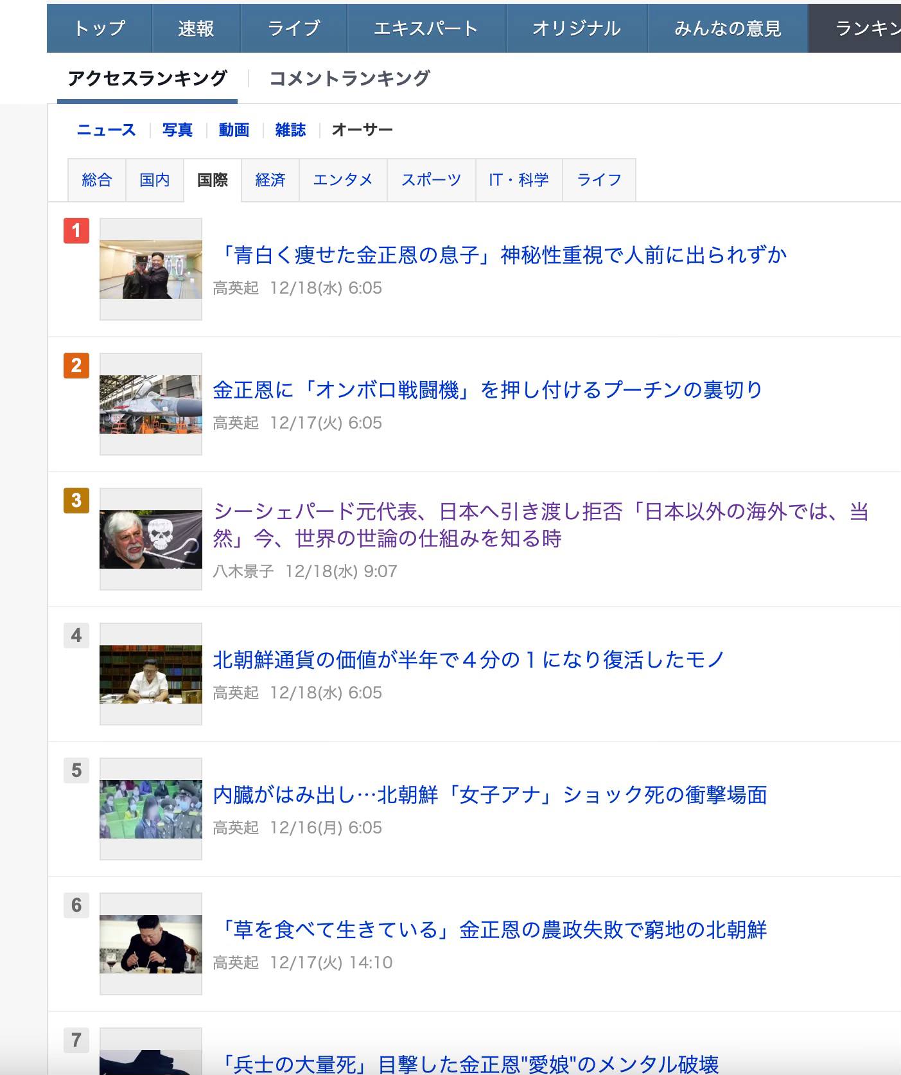Screen dimensions: 901x1075
Task: Select the 経済 category tab
Action: pos(270,180)
